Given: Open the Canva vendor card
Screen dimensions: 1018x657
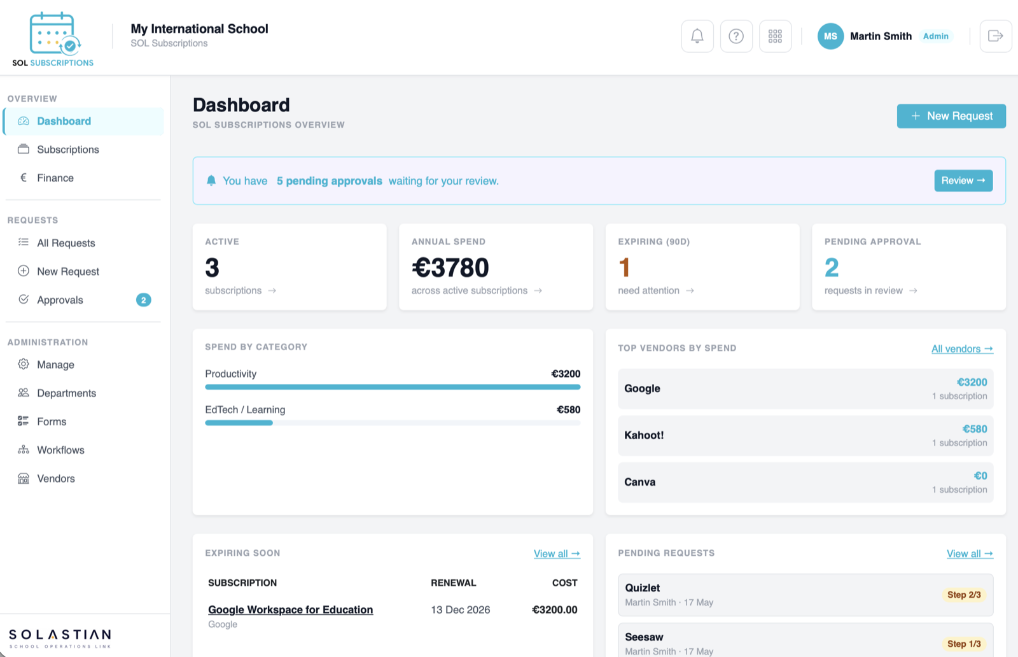Looking at the screenshot, I should (x=805, y=482).
